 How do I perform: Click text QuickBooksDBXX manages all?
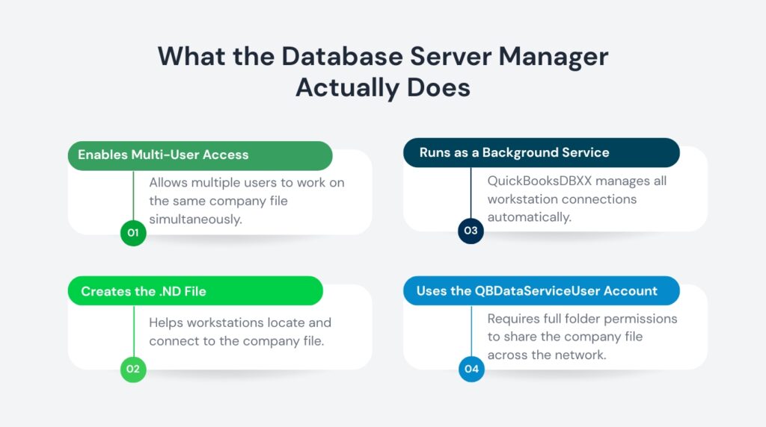577,181
